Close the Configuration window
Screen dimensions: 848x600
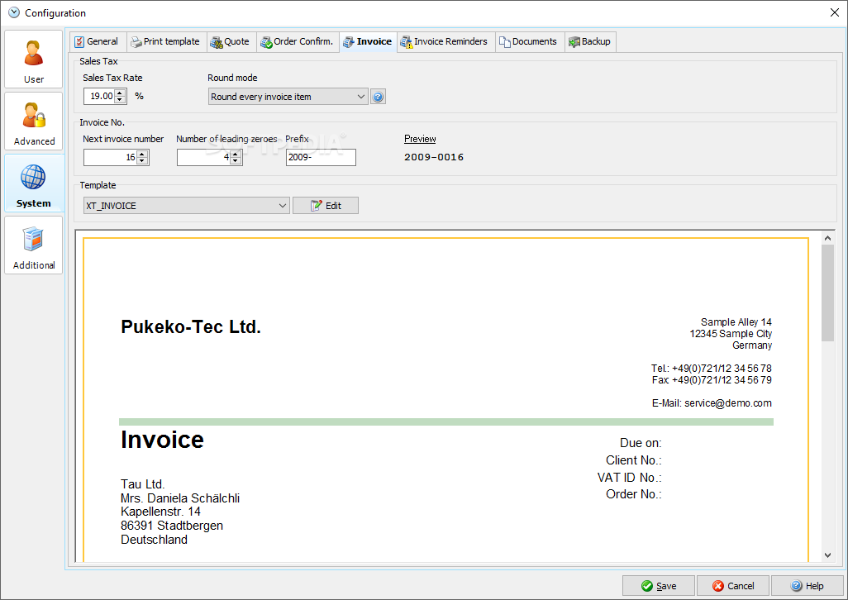pyautogui.click(x=835, y=12)
